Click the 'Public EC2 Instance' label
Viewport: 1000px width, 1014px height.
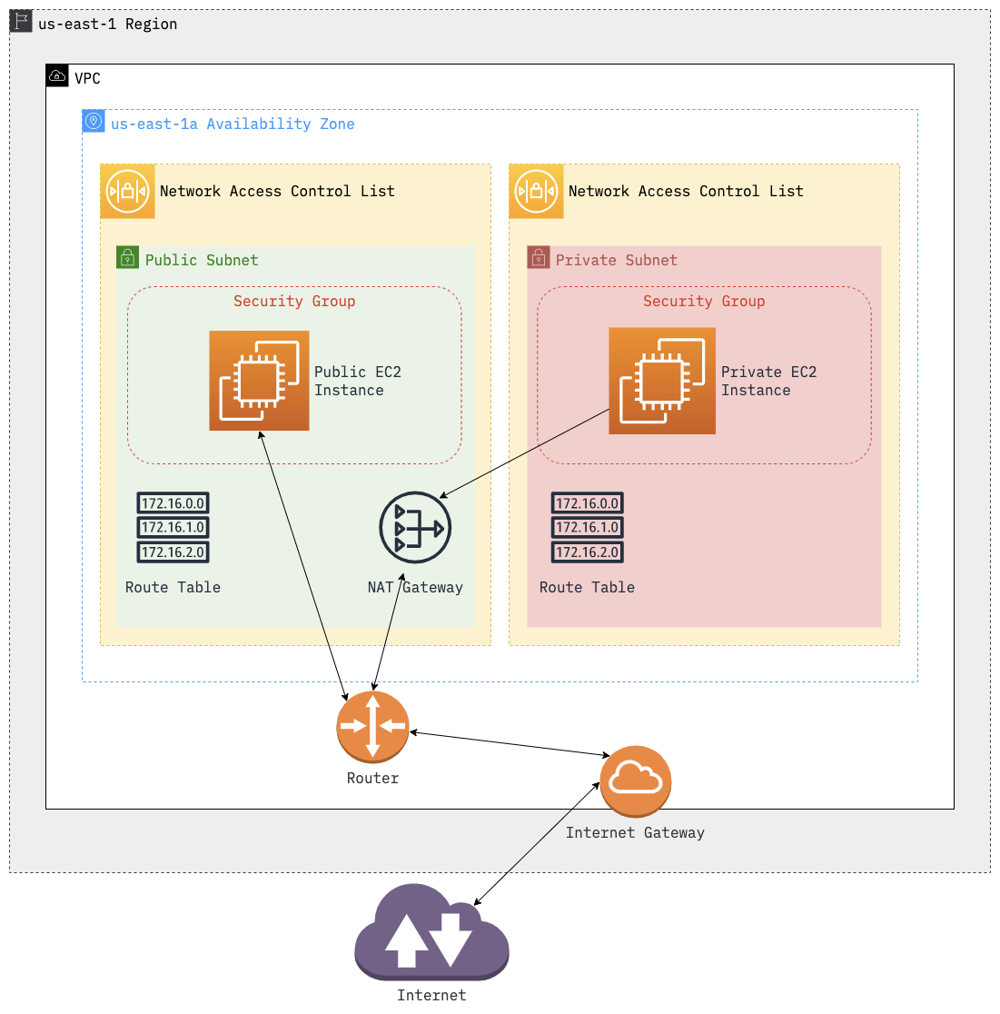(358, 381)
